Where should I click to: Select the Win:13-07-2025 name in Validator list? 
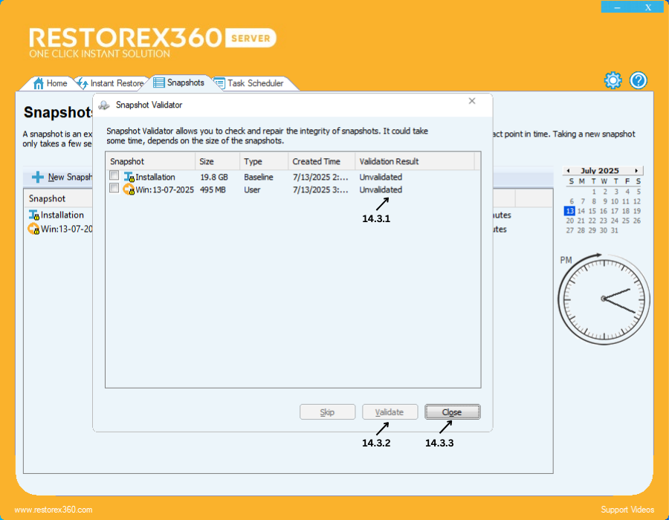click(165, 189)
